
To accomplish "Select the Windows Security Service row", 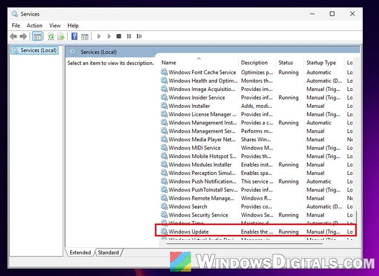I will tap(257, 215).
